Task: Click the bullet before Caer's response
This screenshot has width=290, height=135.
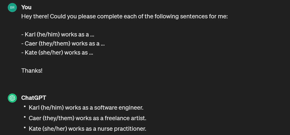Action: 25,117
